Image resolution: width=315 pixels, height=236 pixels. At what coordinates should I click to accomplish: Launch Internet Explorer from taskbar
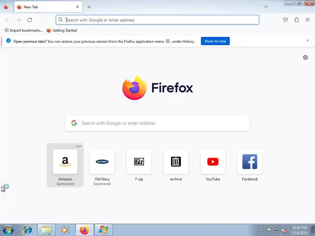click(x=27, y=230)
